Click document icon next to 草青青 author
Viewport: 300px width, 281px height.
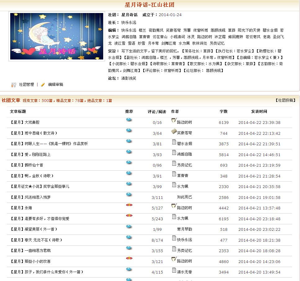pyautogui.click(x=174, y=174)
